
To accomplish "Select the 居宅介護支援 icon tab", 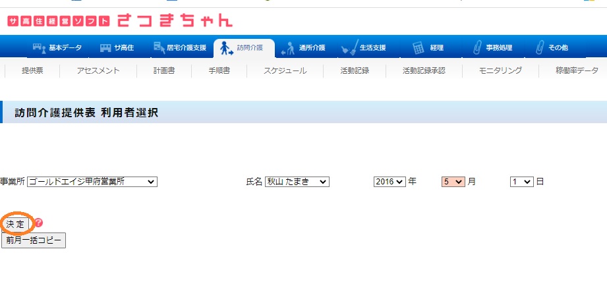I will click(x=160, y=48).
